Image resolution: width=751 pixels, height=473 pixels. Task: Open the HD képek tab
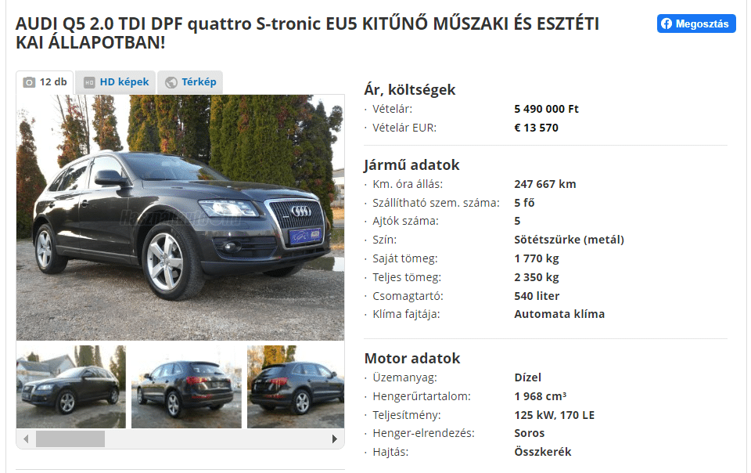pyautogui.click(x=116, y=82)
